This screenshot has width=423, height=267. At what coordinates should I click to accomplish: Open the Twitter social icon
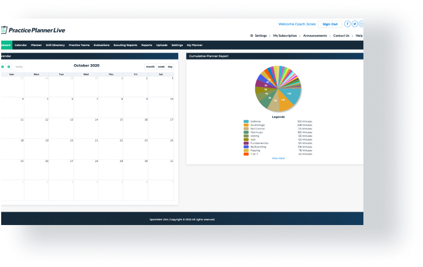[355, 24]
